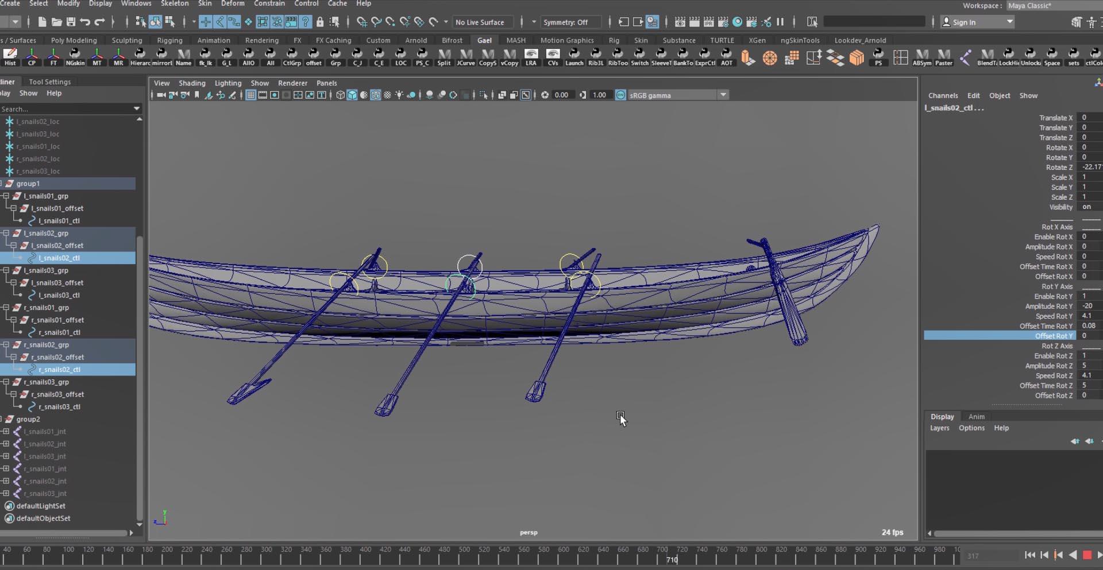
Task: Open the sRGB gamma dropdown
Action: pyautogui.click(x=723, y=95)
